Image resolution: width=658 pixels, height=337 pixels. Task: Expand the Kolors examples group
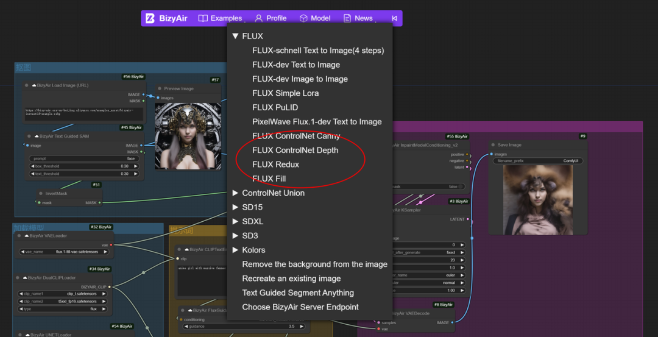(235, 250)
